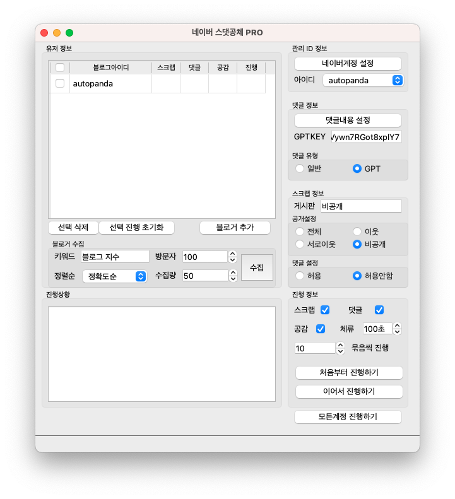The image size is (455, 499).
Task: Decrease the 체류 time with down arrow
Action: click(x=397, y=332)
